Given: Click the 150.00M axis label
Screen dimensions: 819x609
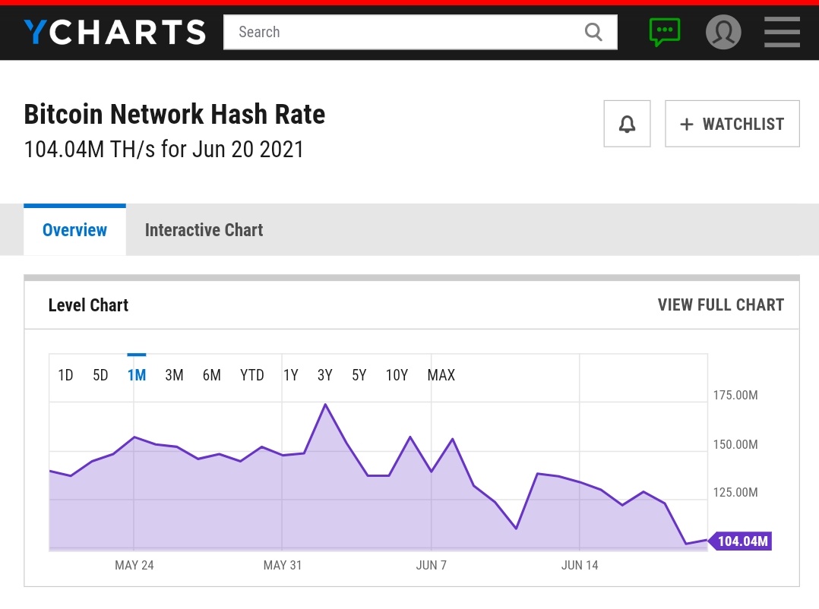Looking at the screenshot, I should click(x=735, y=445).
